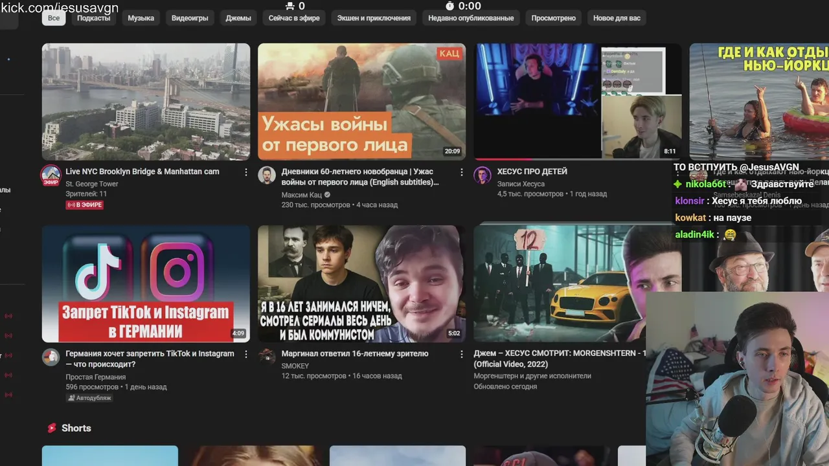Open "Джем – ХЕСУС СМОТРИТ: MORGENSHTERN" title

pyautogui.click(x=560, y=359)
